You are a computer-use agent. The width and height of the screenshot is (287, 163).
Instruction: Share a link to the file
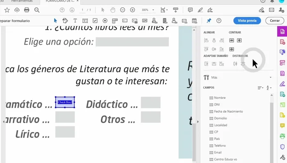click(x=262, y=10)
